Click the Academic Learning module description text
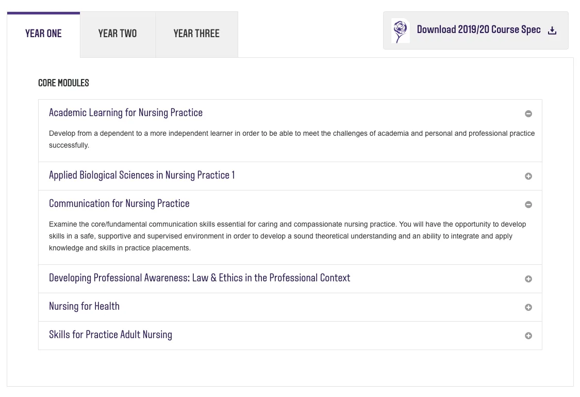 (291, 139)
